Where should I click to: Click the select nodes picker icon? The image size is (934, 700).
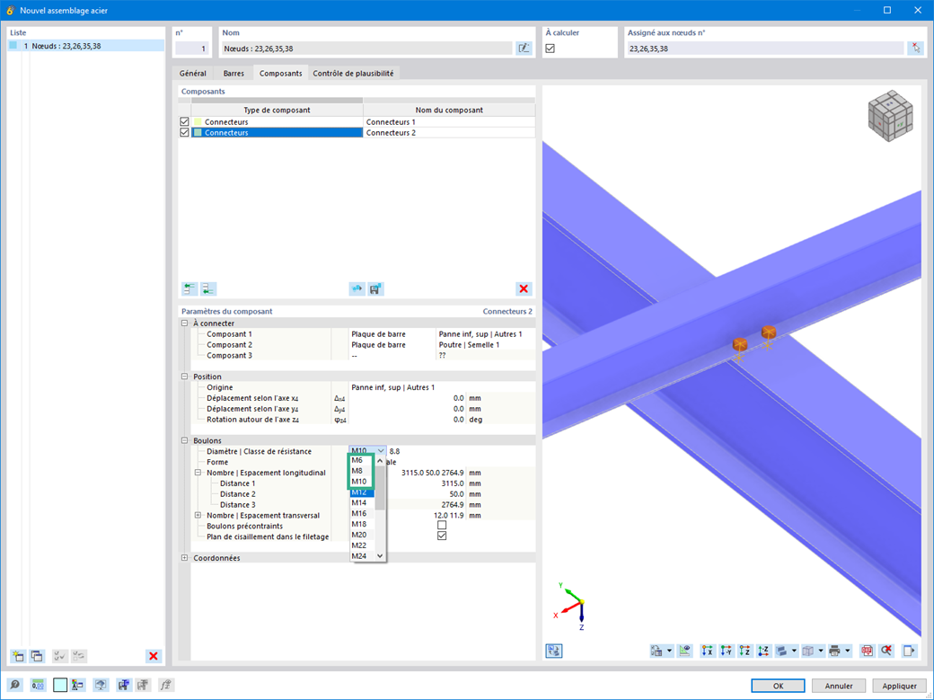(x=915, y=49)
